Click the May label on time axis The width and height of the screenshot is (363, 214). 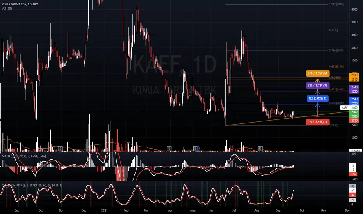pyautogui.click(x=193, y=210)
